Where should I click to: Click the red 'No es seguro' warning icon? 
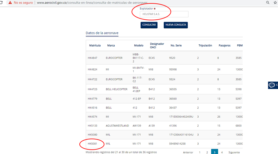pyautogui.click(x=10, y=3)
